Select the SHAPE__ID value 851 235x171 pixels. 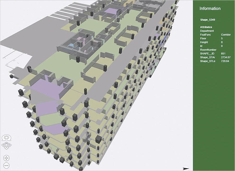[223, 53]
